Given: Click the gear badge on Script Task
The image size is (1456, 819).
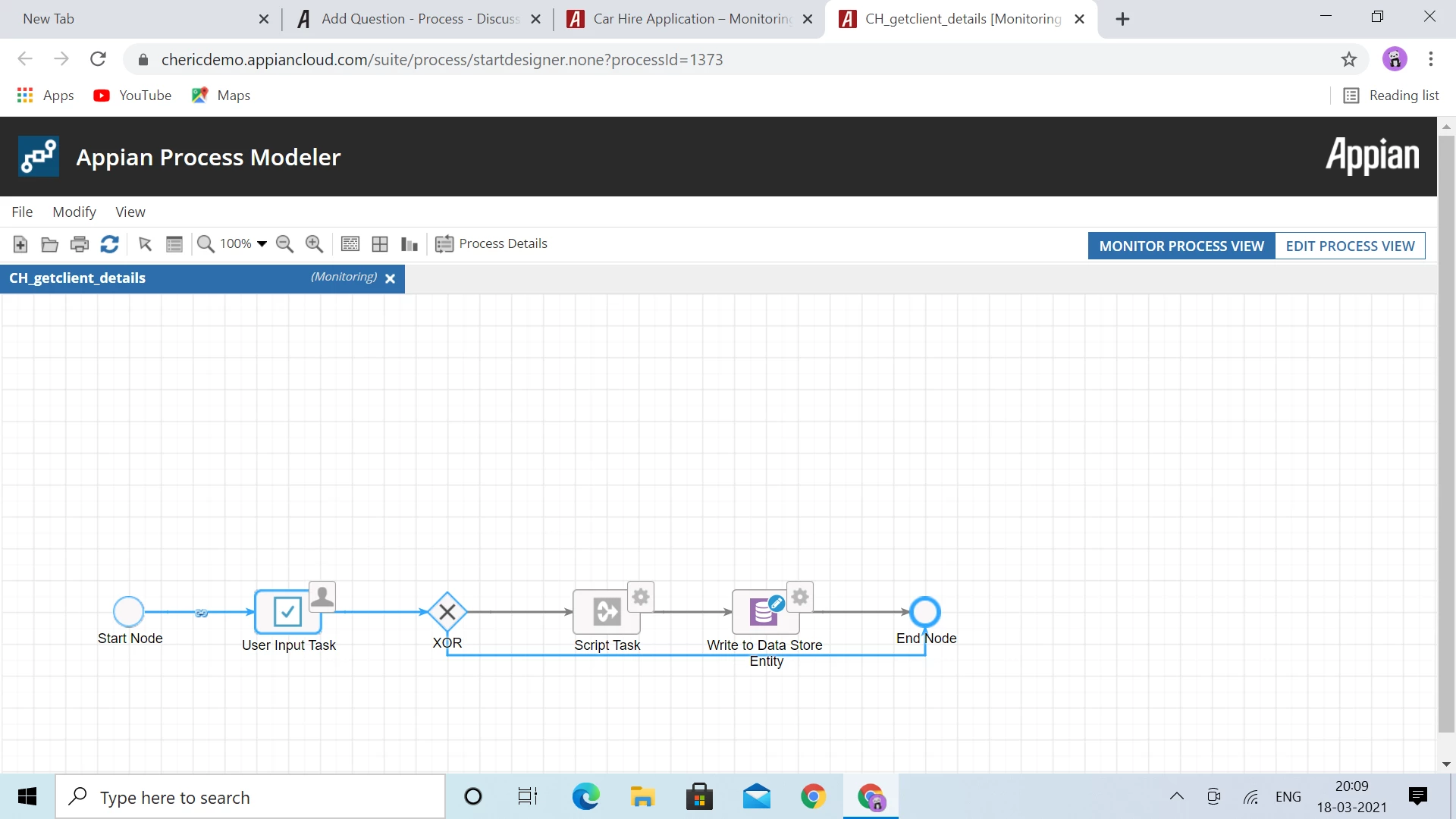Looking at the screenshot, I should [x=641, y=596].
